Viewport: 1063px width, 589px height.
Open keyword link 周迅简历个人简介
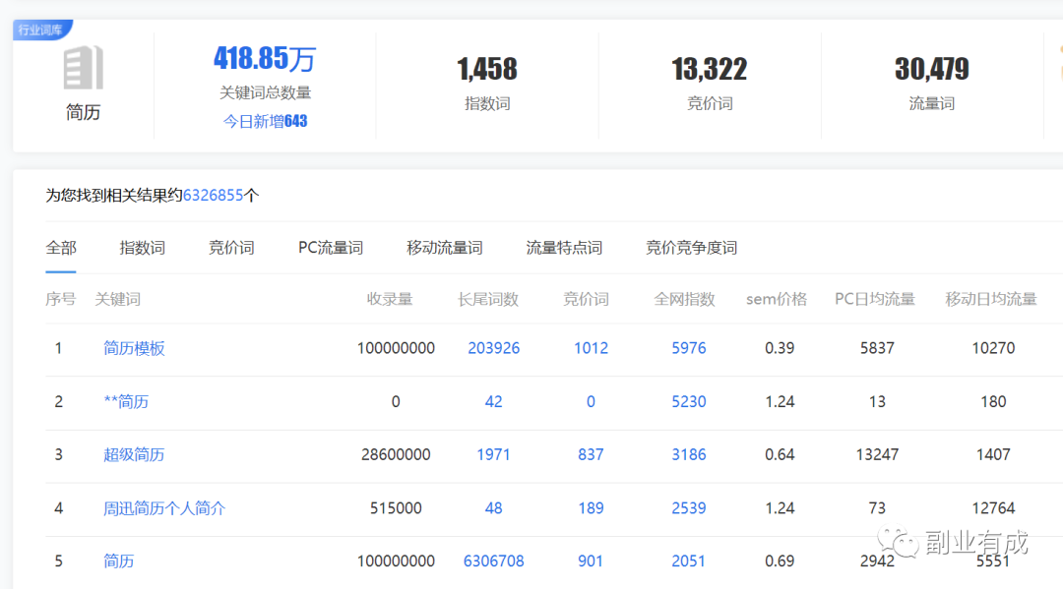pyautogui.click(x=164, y=507)
